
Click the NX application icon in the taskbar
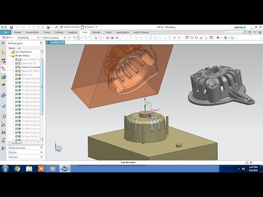[65, 169]
